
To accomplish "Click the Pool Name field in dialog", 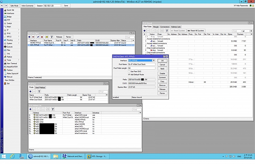I will (x=141, y=64).
